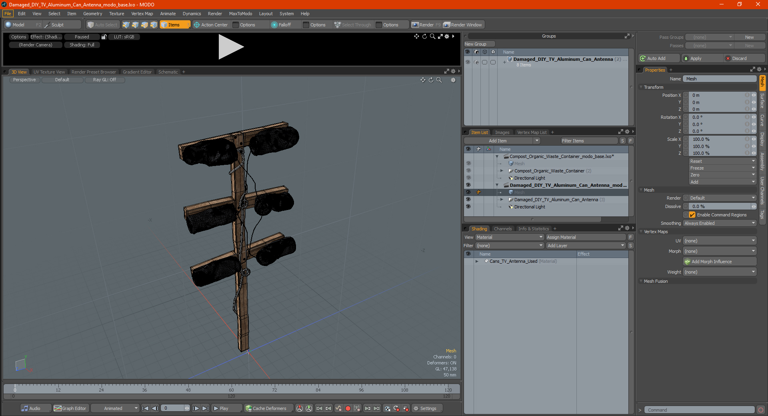Switch to Channels tab

pos(503,229)
